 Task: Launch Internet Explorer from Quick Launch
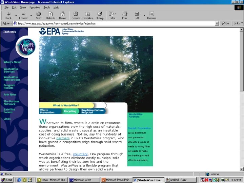19,180
